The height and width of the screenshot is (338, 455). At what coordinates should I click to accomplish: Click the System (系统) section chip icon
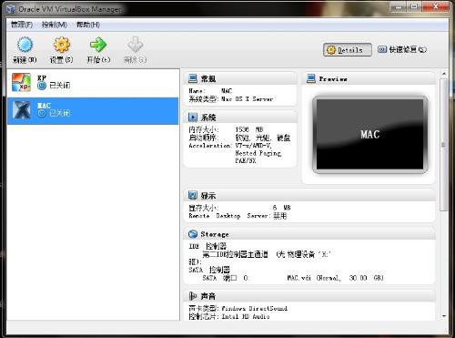coord(193,117)
